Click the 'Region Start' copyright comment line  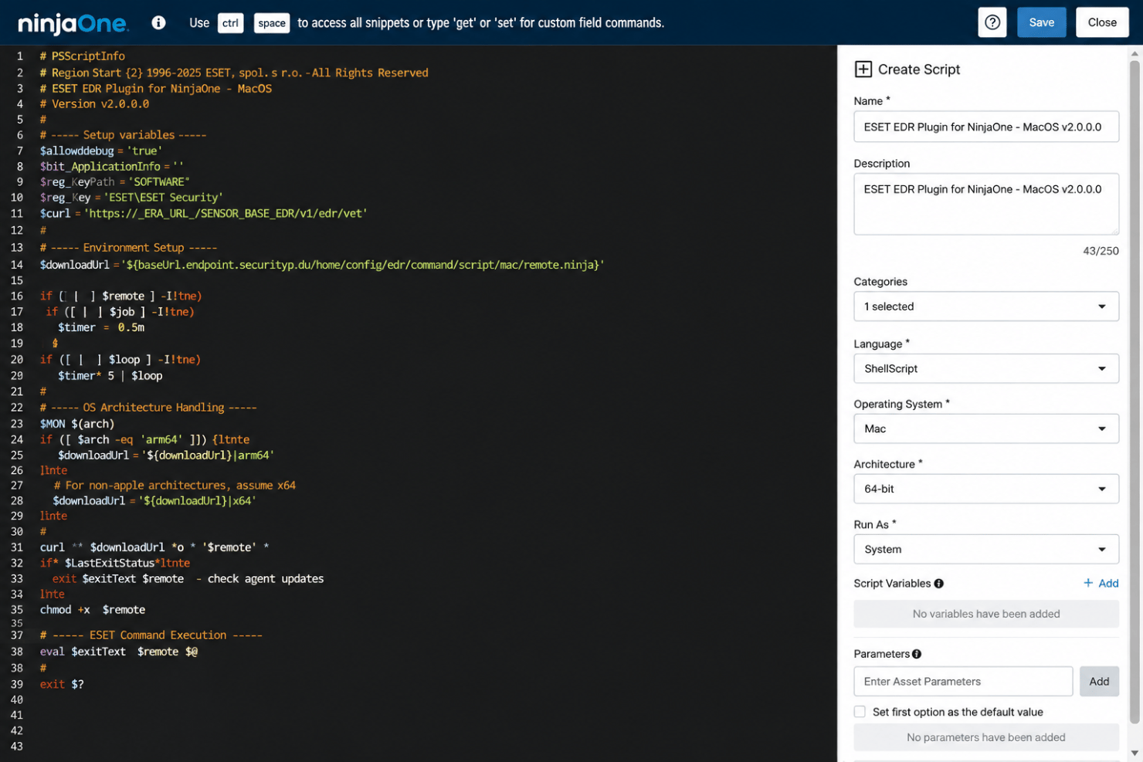234,73
